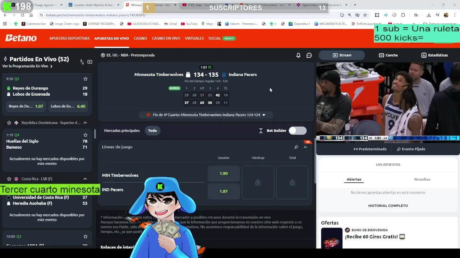Screen dimensions: 460x258
Task: Bet on IND Pacers at 1.87
Action: click(224, 191)
